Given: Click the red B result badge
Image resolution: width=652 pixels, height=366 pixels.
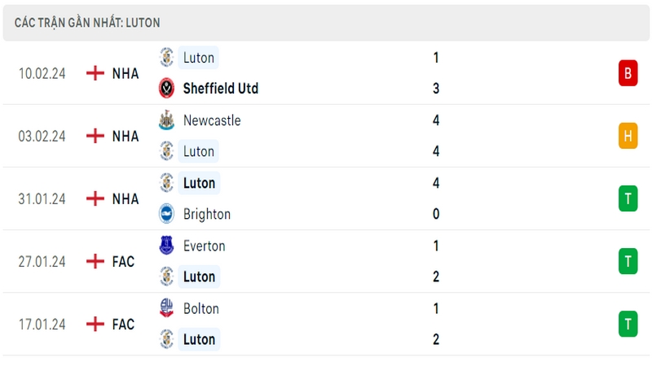Looking at the screenshot, I should pyautogui.click(x=628, y=73).
